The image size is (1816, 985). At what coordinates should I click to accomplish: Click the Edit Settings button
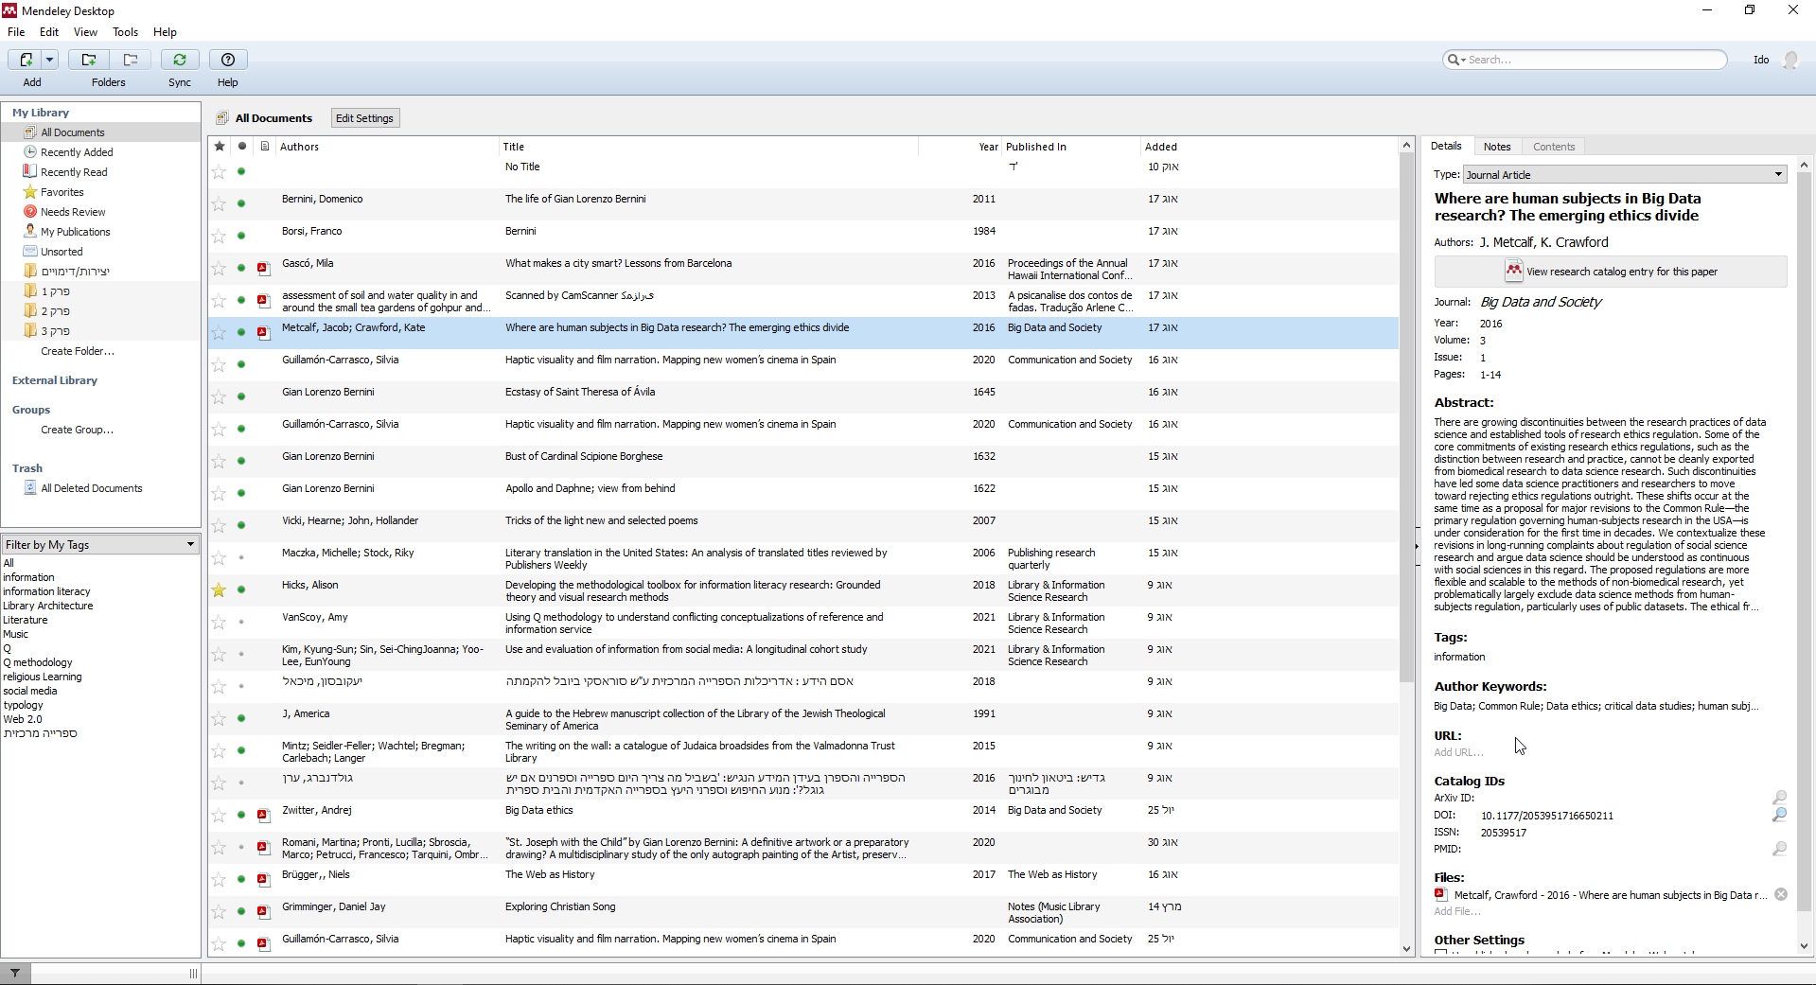pos(364,118)
